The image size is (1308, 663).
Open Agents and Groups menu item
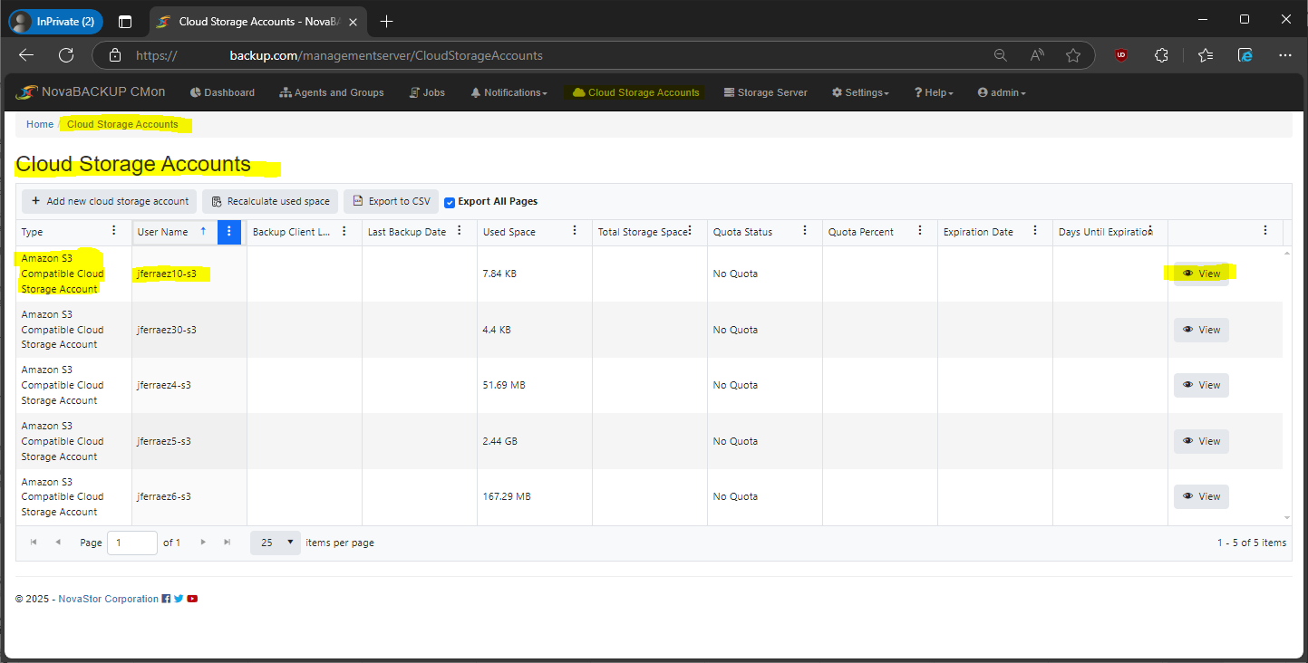click(332, 92)
